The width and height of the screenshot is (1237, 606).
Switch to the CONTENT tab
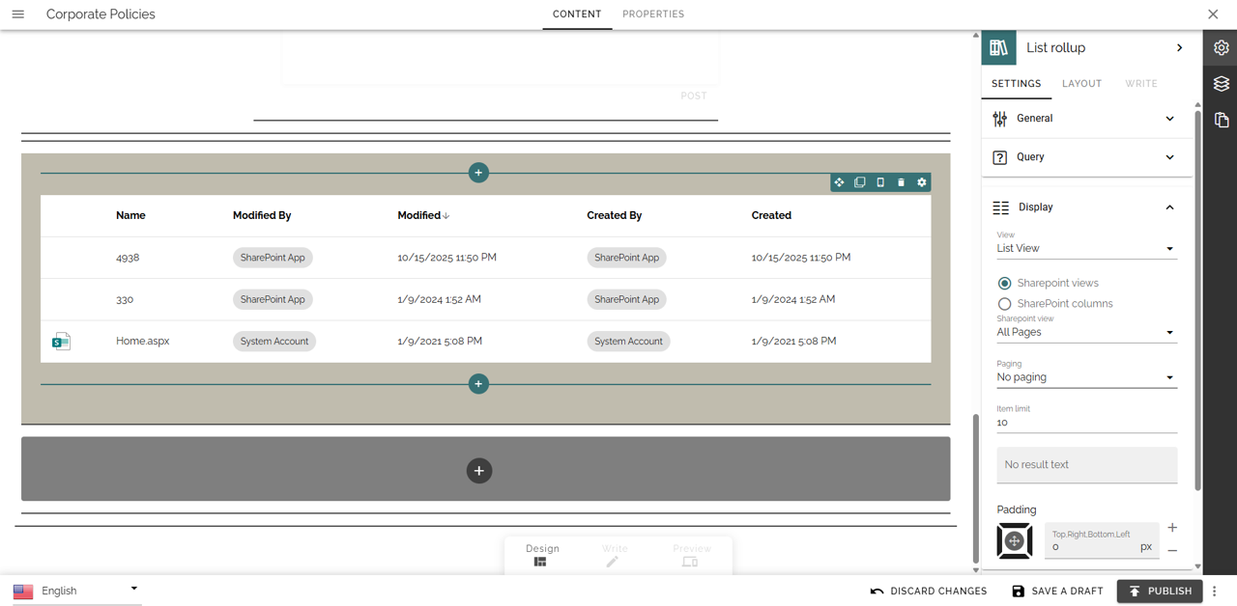(577, 14)
